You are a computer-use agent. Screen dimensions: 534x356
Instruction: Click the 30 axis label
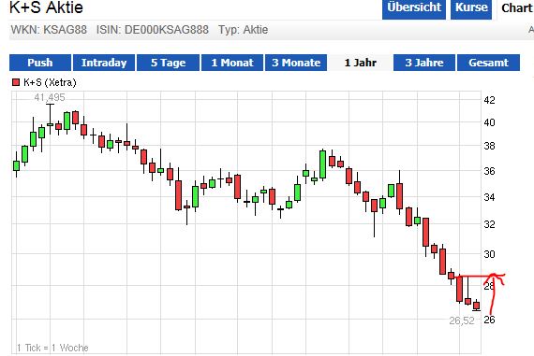tap(489, 254)
